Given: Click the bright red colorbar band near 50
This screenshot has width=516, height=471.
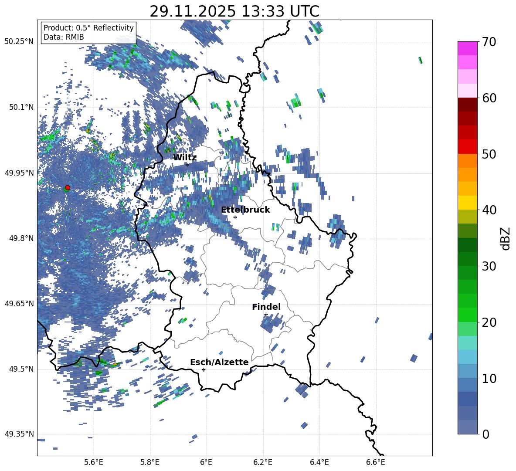Looking at the screenshot, I should [x=467, y=147].
